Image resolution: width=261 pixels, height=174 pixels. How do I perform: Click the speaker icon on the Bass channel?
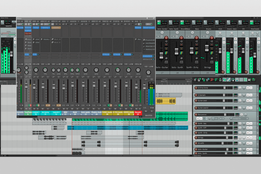[197, 41]
